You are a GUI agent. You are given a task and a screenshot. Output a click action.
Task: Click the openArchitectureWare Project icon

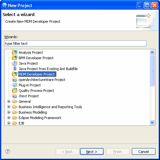[x=15, y=80]
